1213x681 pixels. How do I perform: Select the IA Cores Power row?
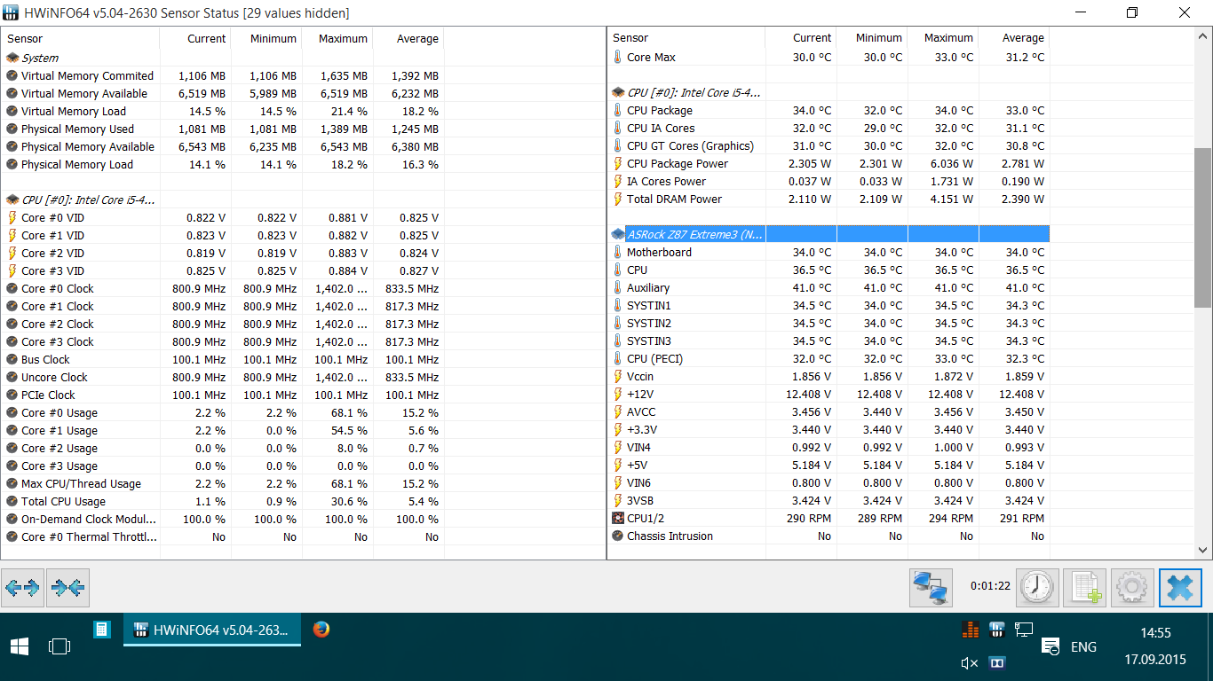click(829, 181)
